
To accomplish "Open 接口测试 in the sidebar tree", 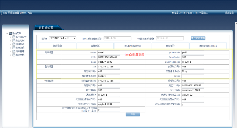I will coord(20,44).
